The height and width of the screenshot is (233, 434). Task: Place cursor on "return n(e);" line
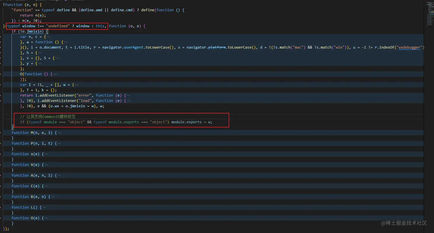[33, 15]
